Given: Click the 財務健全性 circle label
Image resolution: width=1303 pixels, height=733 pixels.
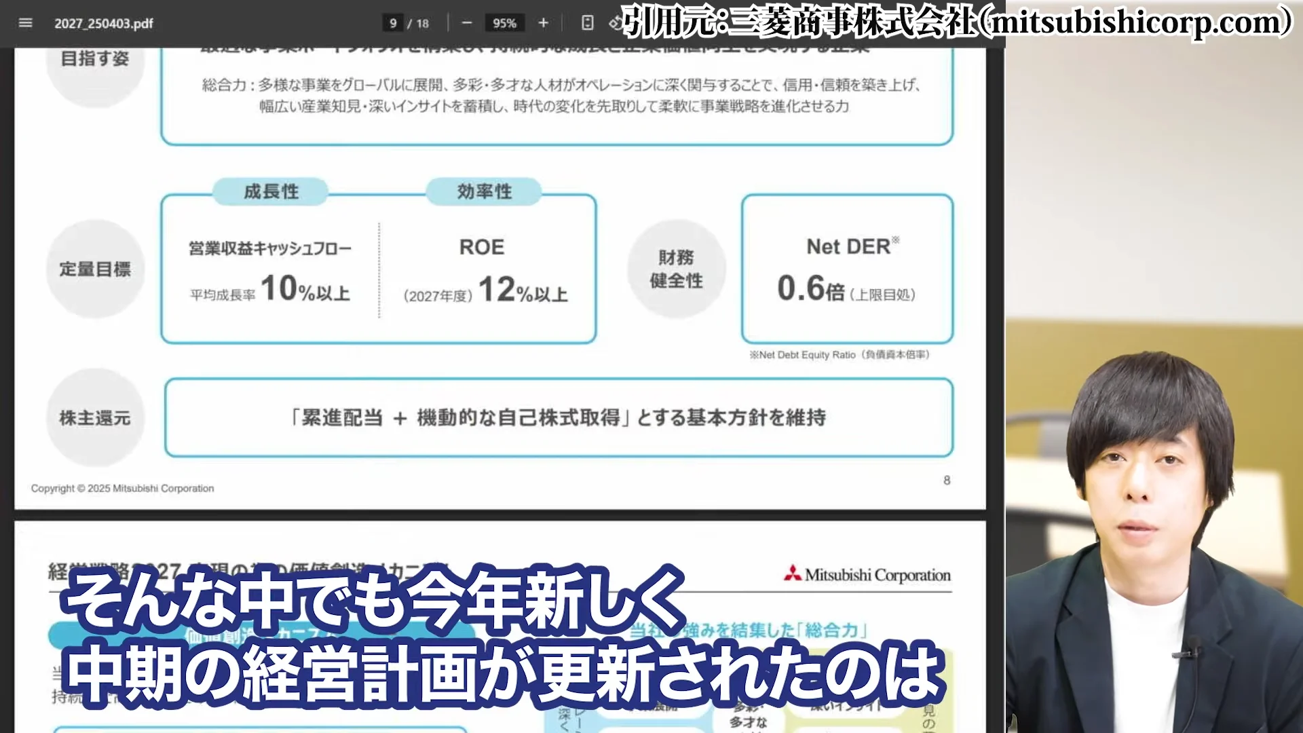Looking at the screenshot, I should [x=676, y=269].
